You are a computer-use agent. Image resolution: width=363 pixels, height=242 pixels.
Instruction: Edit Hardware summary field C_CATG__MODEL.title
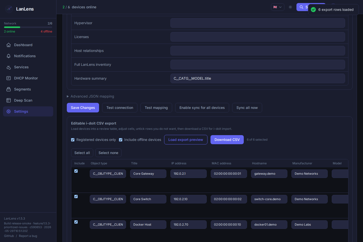(x=258, y=78)
